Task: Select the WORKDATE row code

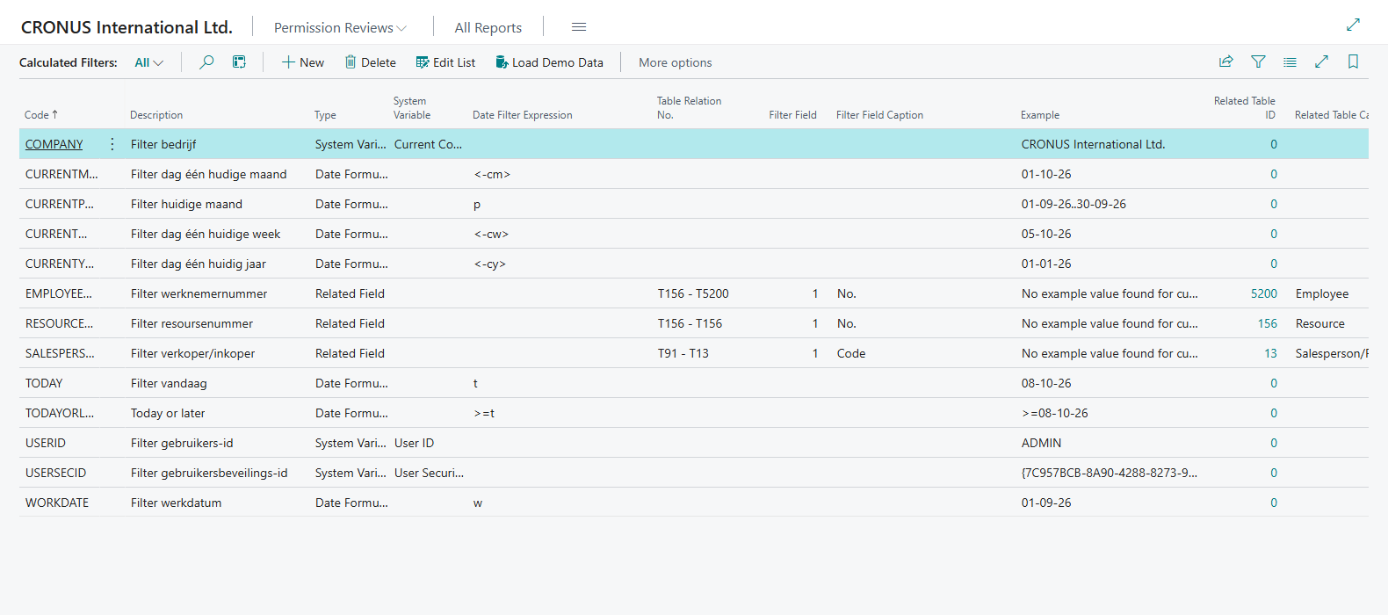Action: pos(57,503)
